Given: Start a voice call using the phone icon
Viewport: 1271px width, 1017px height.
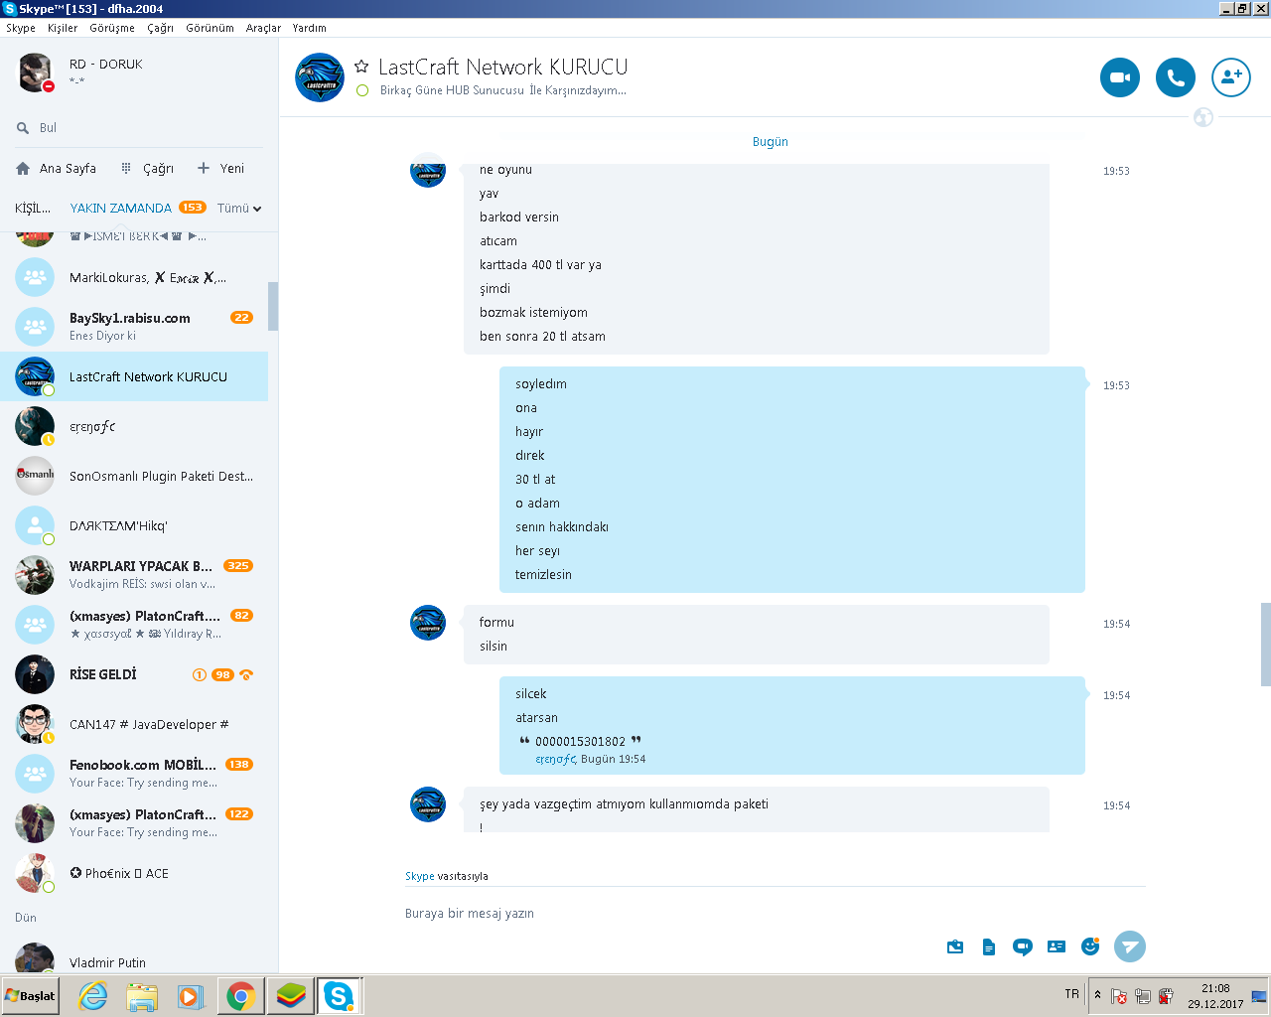Looking at the screenshot, I should pyautogui.click(x=1176, y=77).
